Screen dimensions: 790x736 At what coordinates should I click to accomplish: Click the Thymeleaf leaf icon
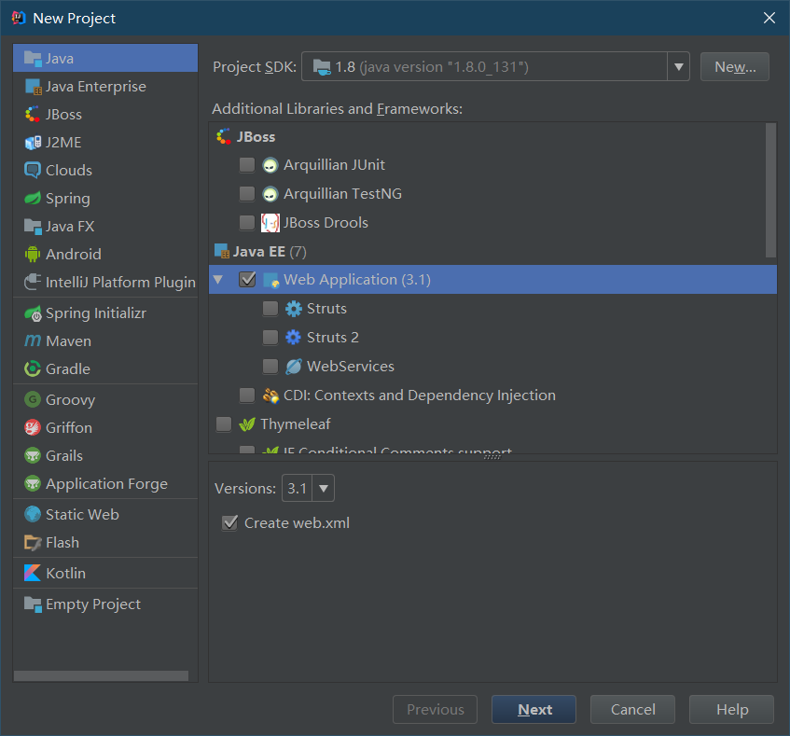247,424
